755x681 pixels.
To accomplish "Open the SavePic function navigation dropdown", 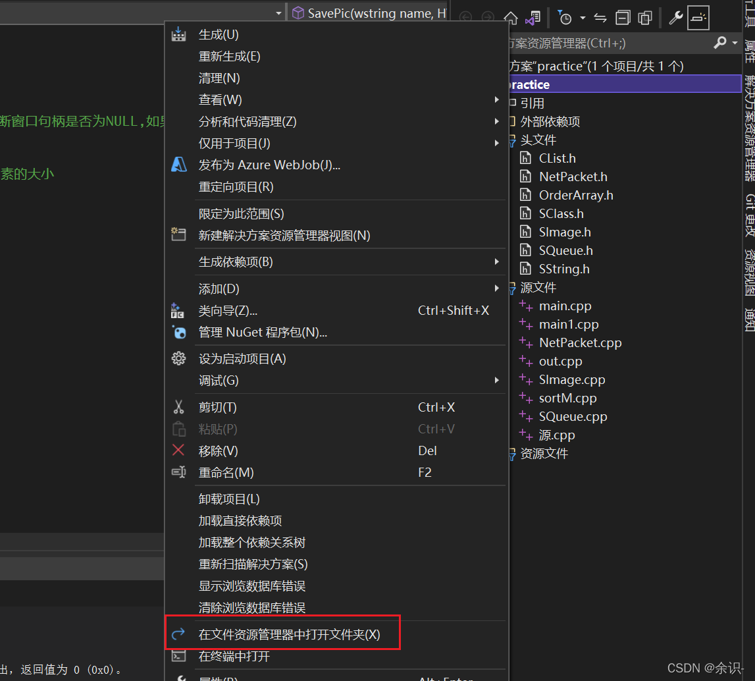I will tap(369, 13).
